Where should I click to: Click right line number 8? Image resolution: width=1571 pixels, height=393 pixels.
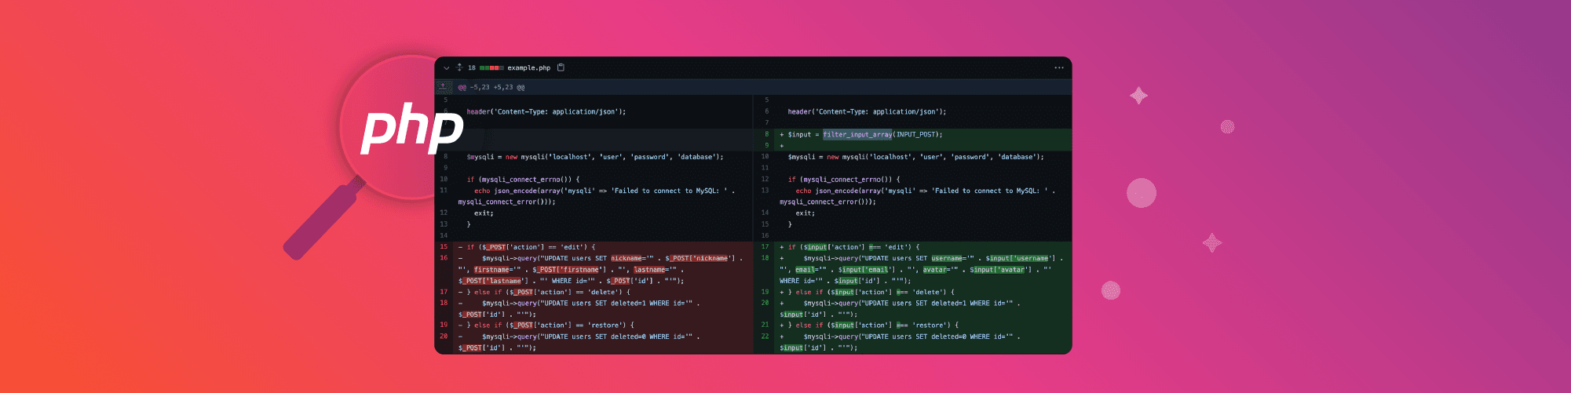point(767,134)
